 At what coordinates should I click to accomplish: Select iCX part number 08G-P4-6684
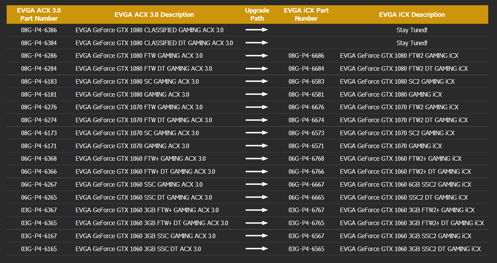306,69
